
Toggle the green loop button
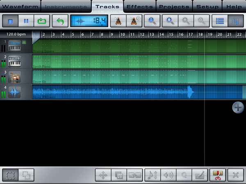pos(42,21)
